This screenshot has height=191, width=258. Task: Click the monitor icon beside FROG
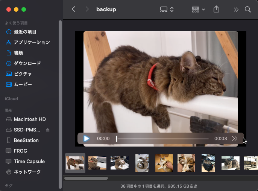pos(9,151)
